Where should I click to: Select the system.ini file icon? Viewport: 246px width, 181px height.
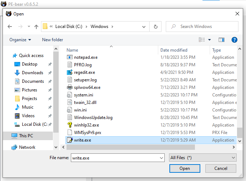[x=69, y=95]
